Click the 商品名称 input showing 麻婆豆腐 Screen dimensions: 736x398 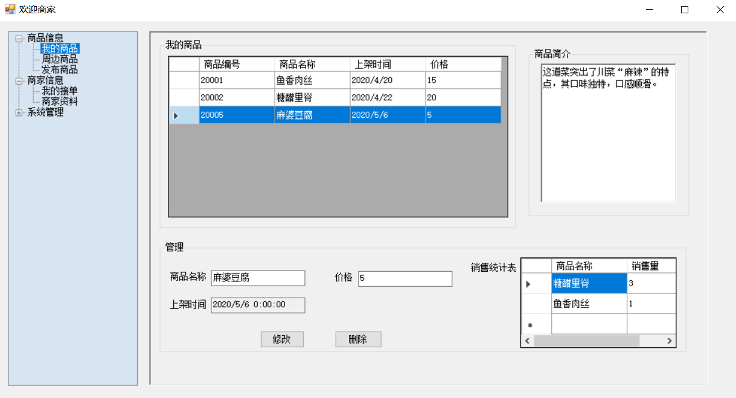point(258,278)
